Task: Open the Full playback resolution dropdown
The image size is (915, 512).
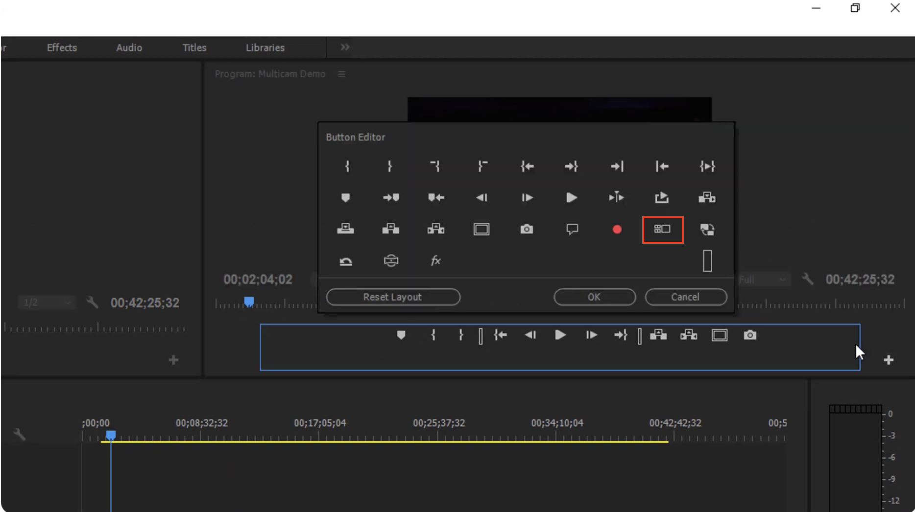Action: [762, 279]
